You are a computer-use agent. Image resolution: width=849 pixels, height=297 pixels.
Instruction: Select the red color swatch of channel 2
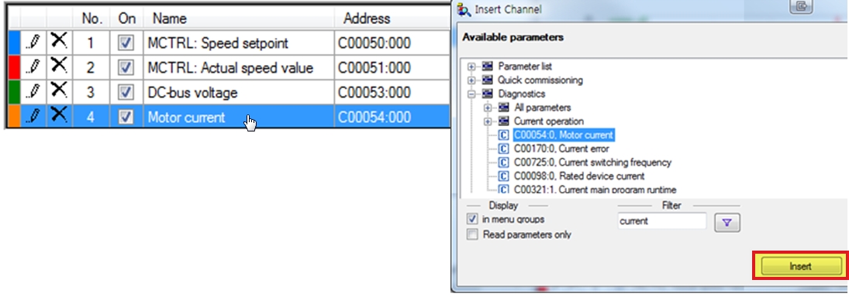(15, 68)
